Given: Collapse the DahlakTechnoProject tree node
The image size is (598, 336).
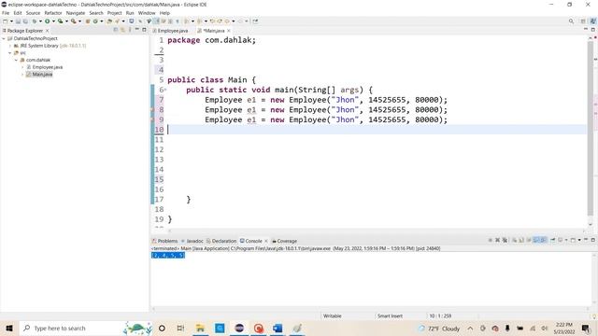Looking at the screenshot, I should coord(4,38).
